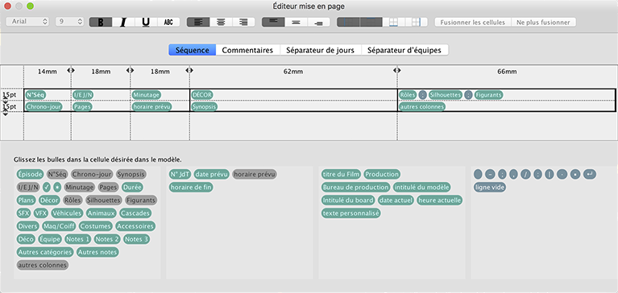Open the font size 9 dropdown
Viewport: 618px width, 293px height.
pyautogui.click(x=70, y=22)
